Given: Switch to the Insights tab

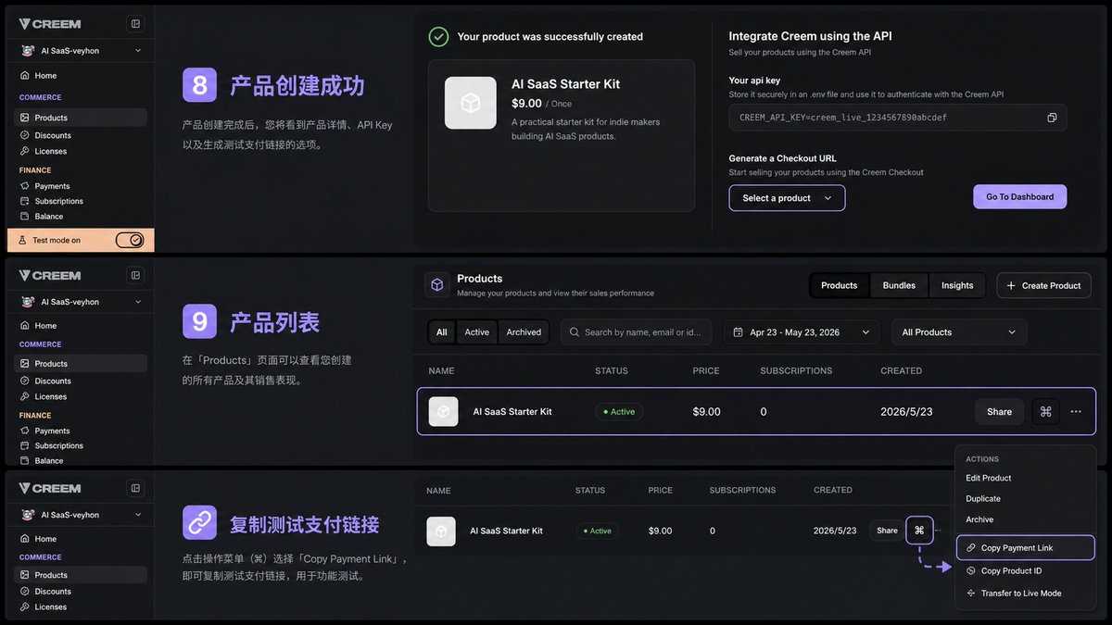Looking at the screenshot, I should click(x=957, y=285).
